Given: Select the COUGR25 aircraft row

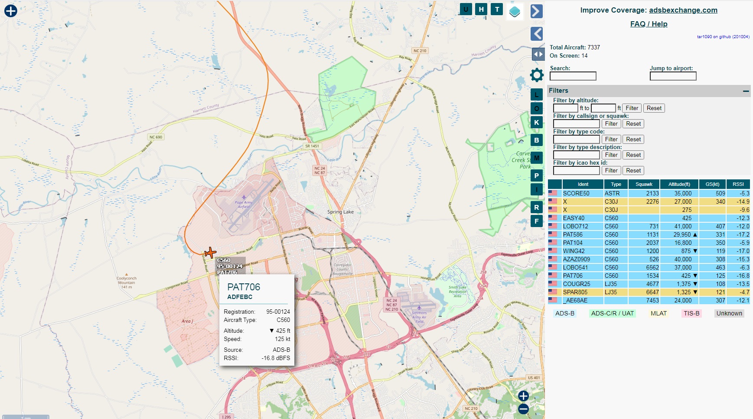Looking at the screenshot, I should pyautogui.click(x=649, y=284).
